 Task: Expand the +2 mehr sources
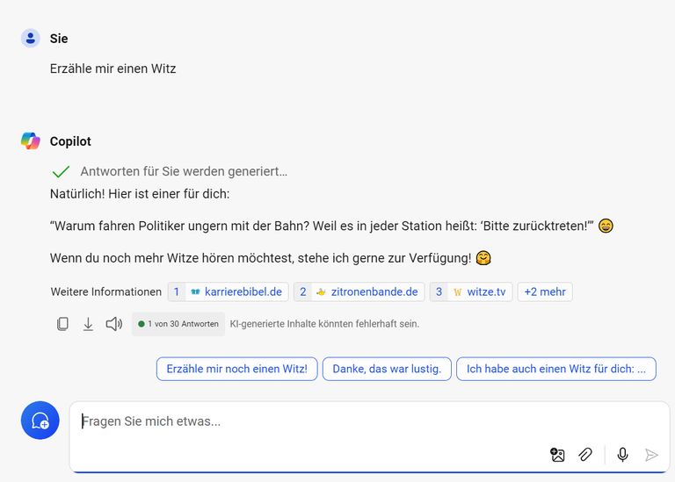(x=545, y=291)
